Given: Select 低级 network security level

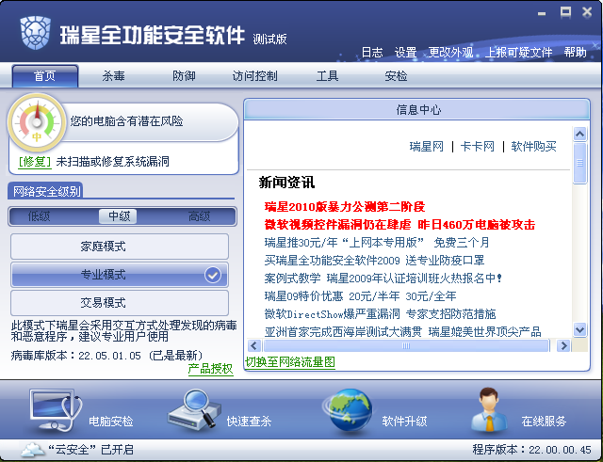Looking at the screenshot, I should 39,216.
